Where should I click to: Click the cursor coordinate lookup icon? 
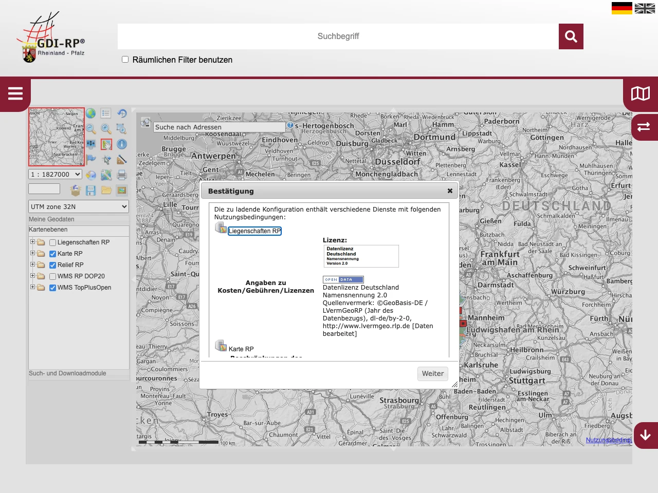click(106, 159)
